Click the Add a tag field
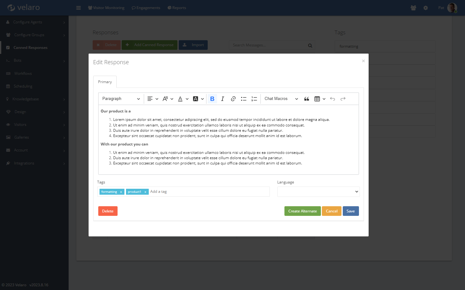 coord(206,192)
